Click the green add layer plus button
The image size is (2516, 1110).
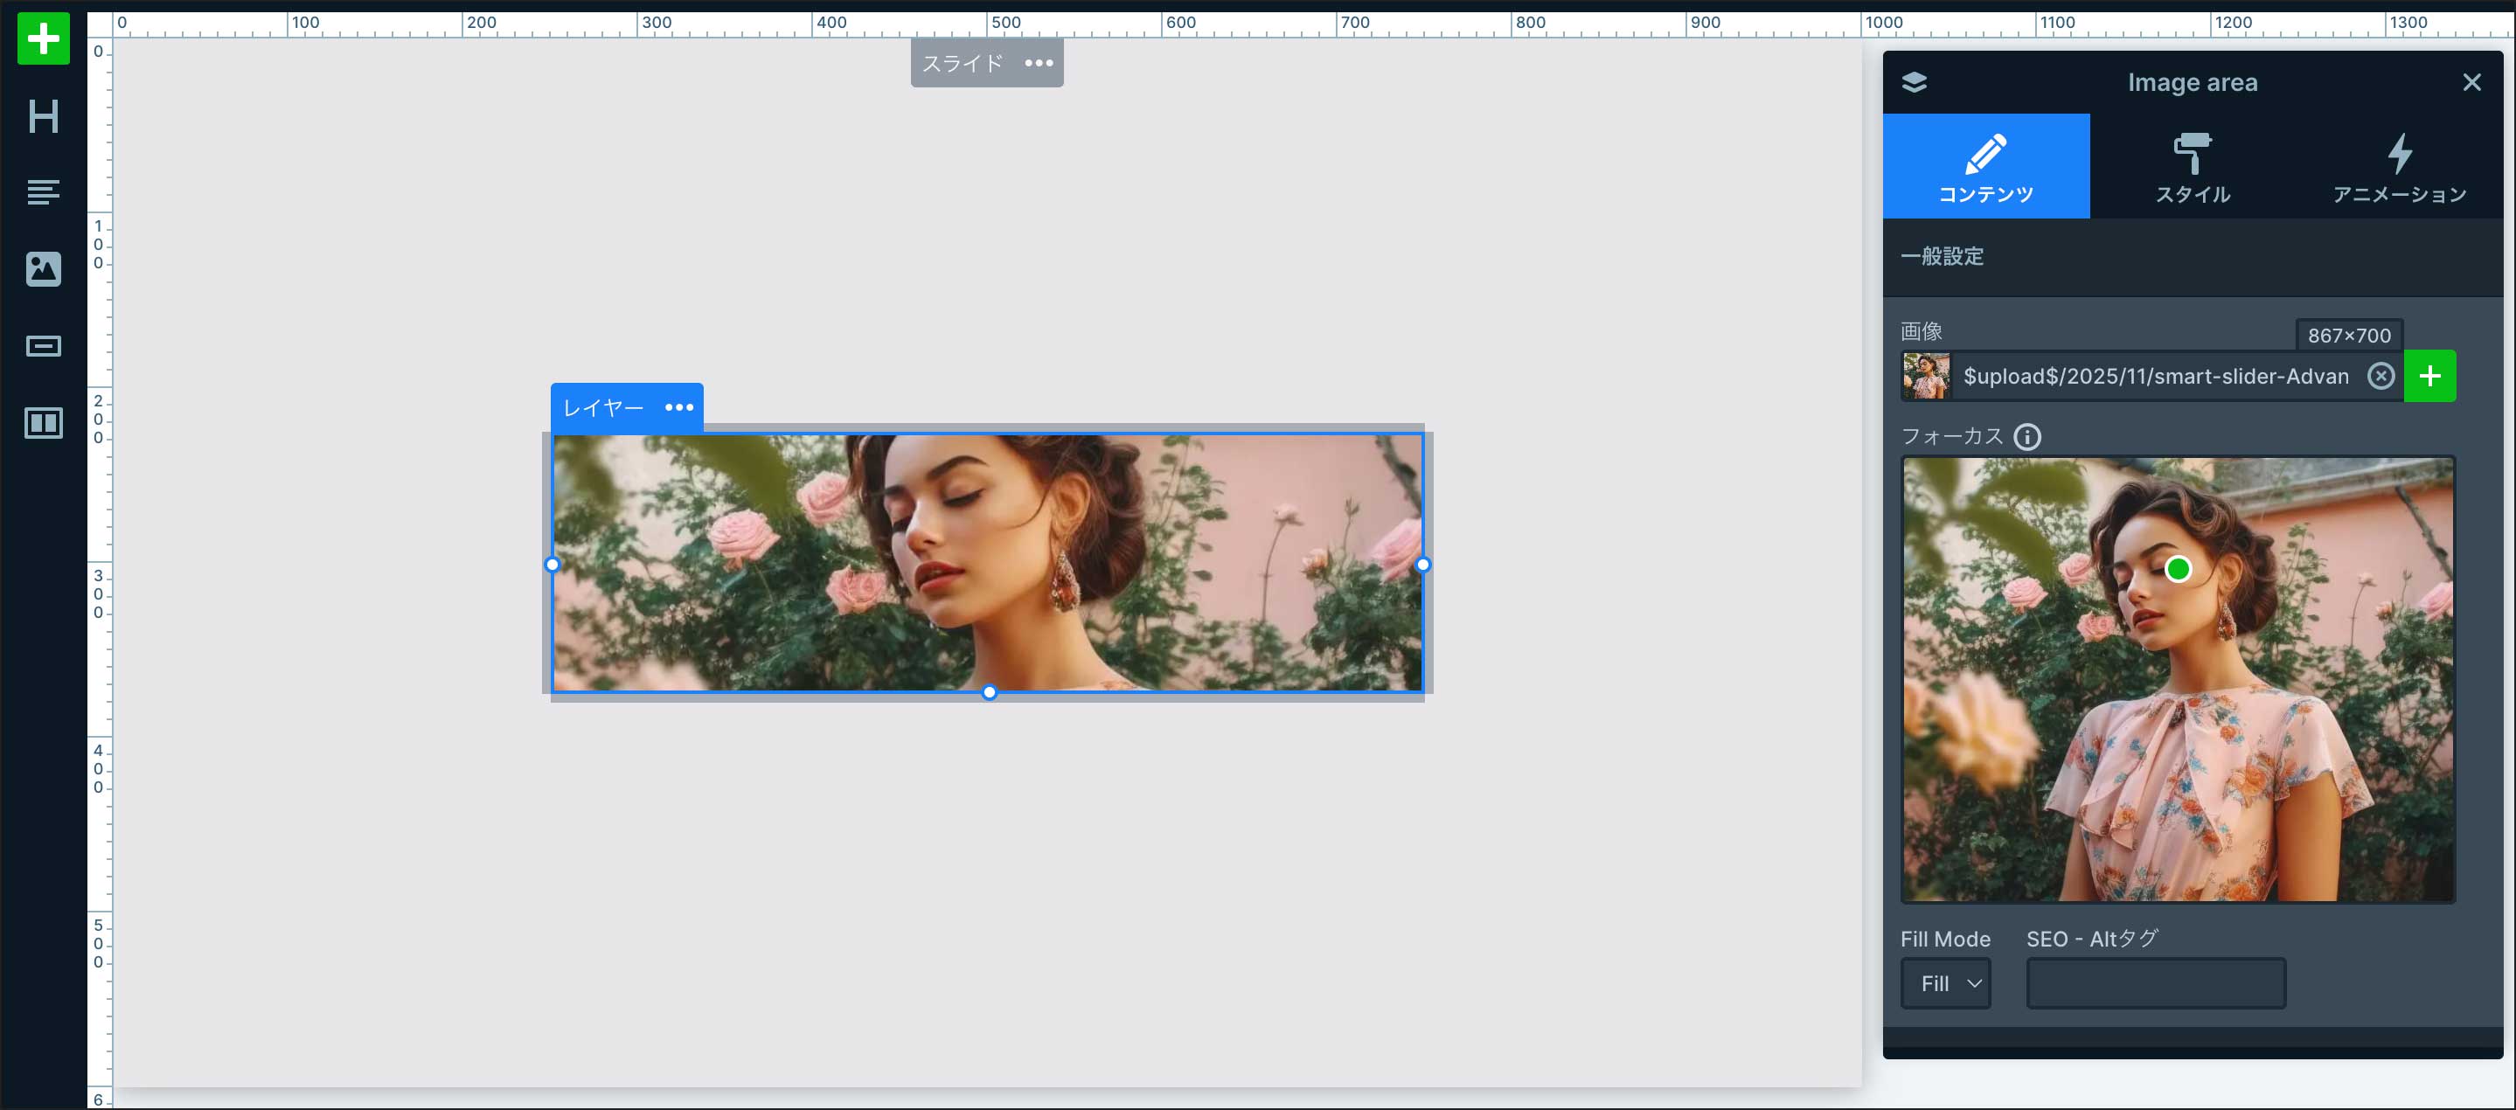click(x=43, y=39)
